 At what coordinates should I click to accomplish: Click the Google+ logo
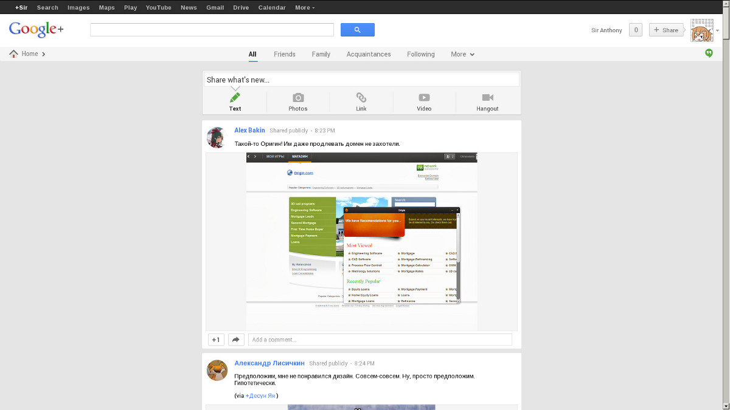[x=36, y=29]
